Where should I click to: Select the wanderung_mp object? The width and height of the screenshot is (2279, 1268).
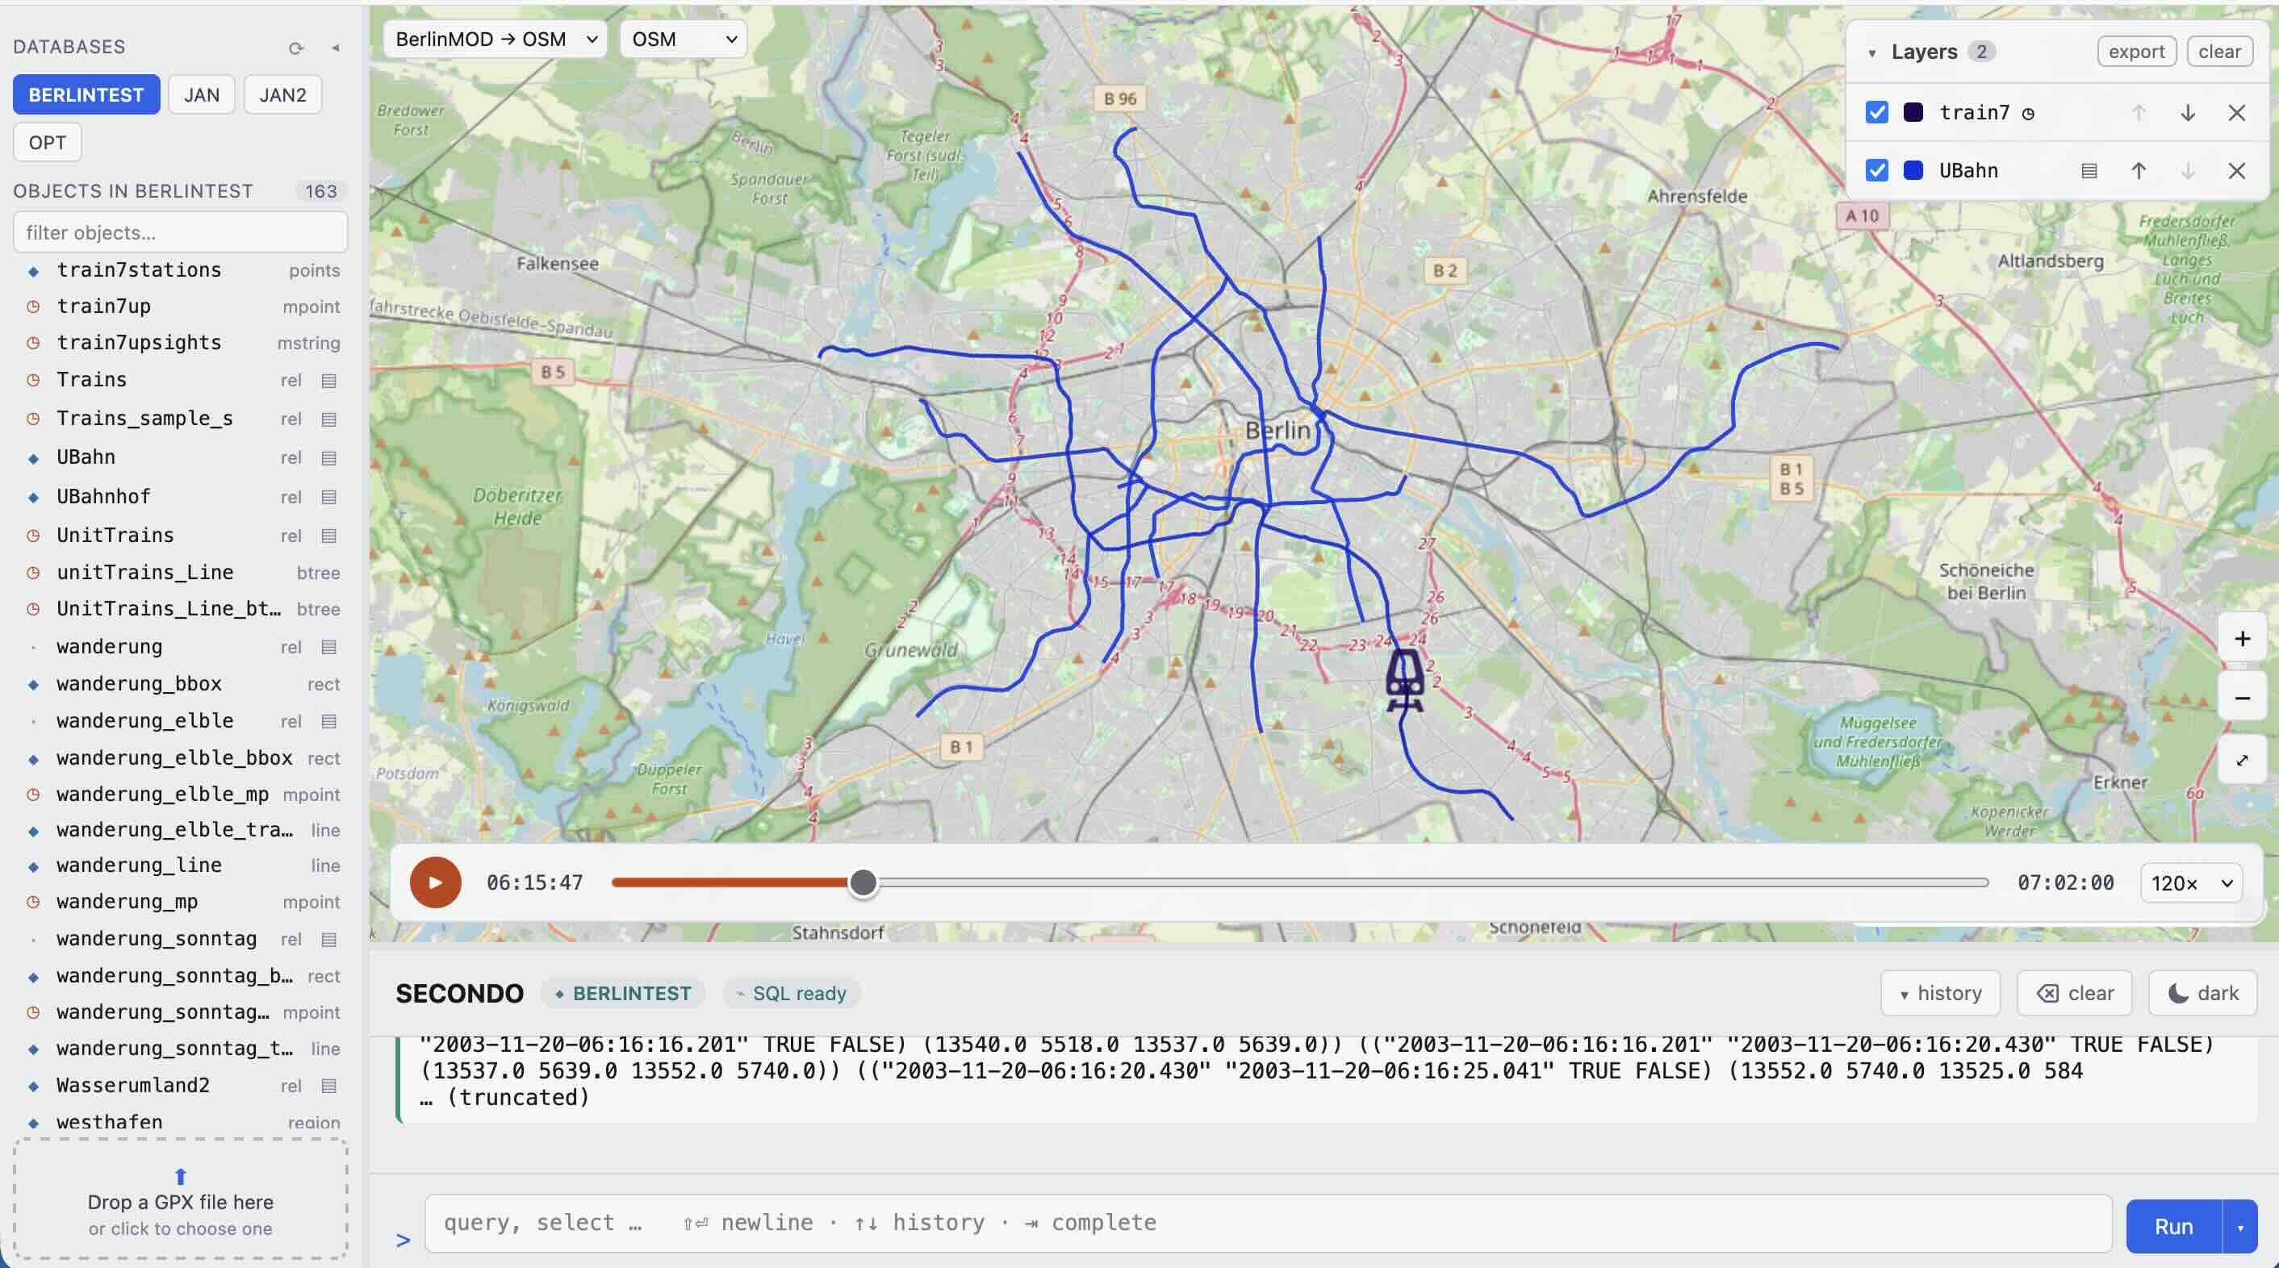181,902
